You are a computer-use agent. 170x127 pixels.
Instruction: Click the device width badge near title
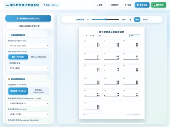coord(51,5)
